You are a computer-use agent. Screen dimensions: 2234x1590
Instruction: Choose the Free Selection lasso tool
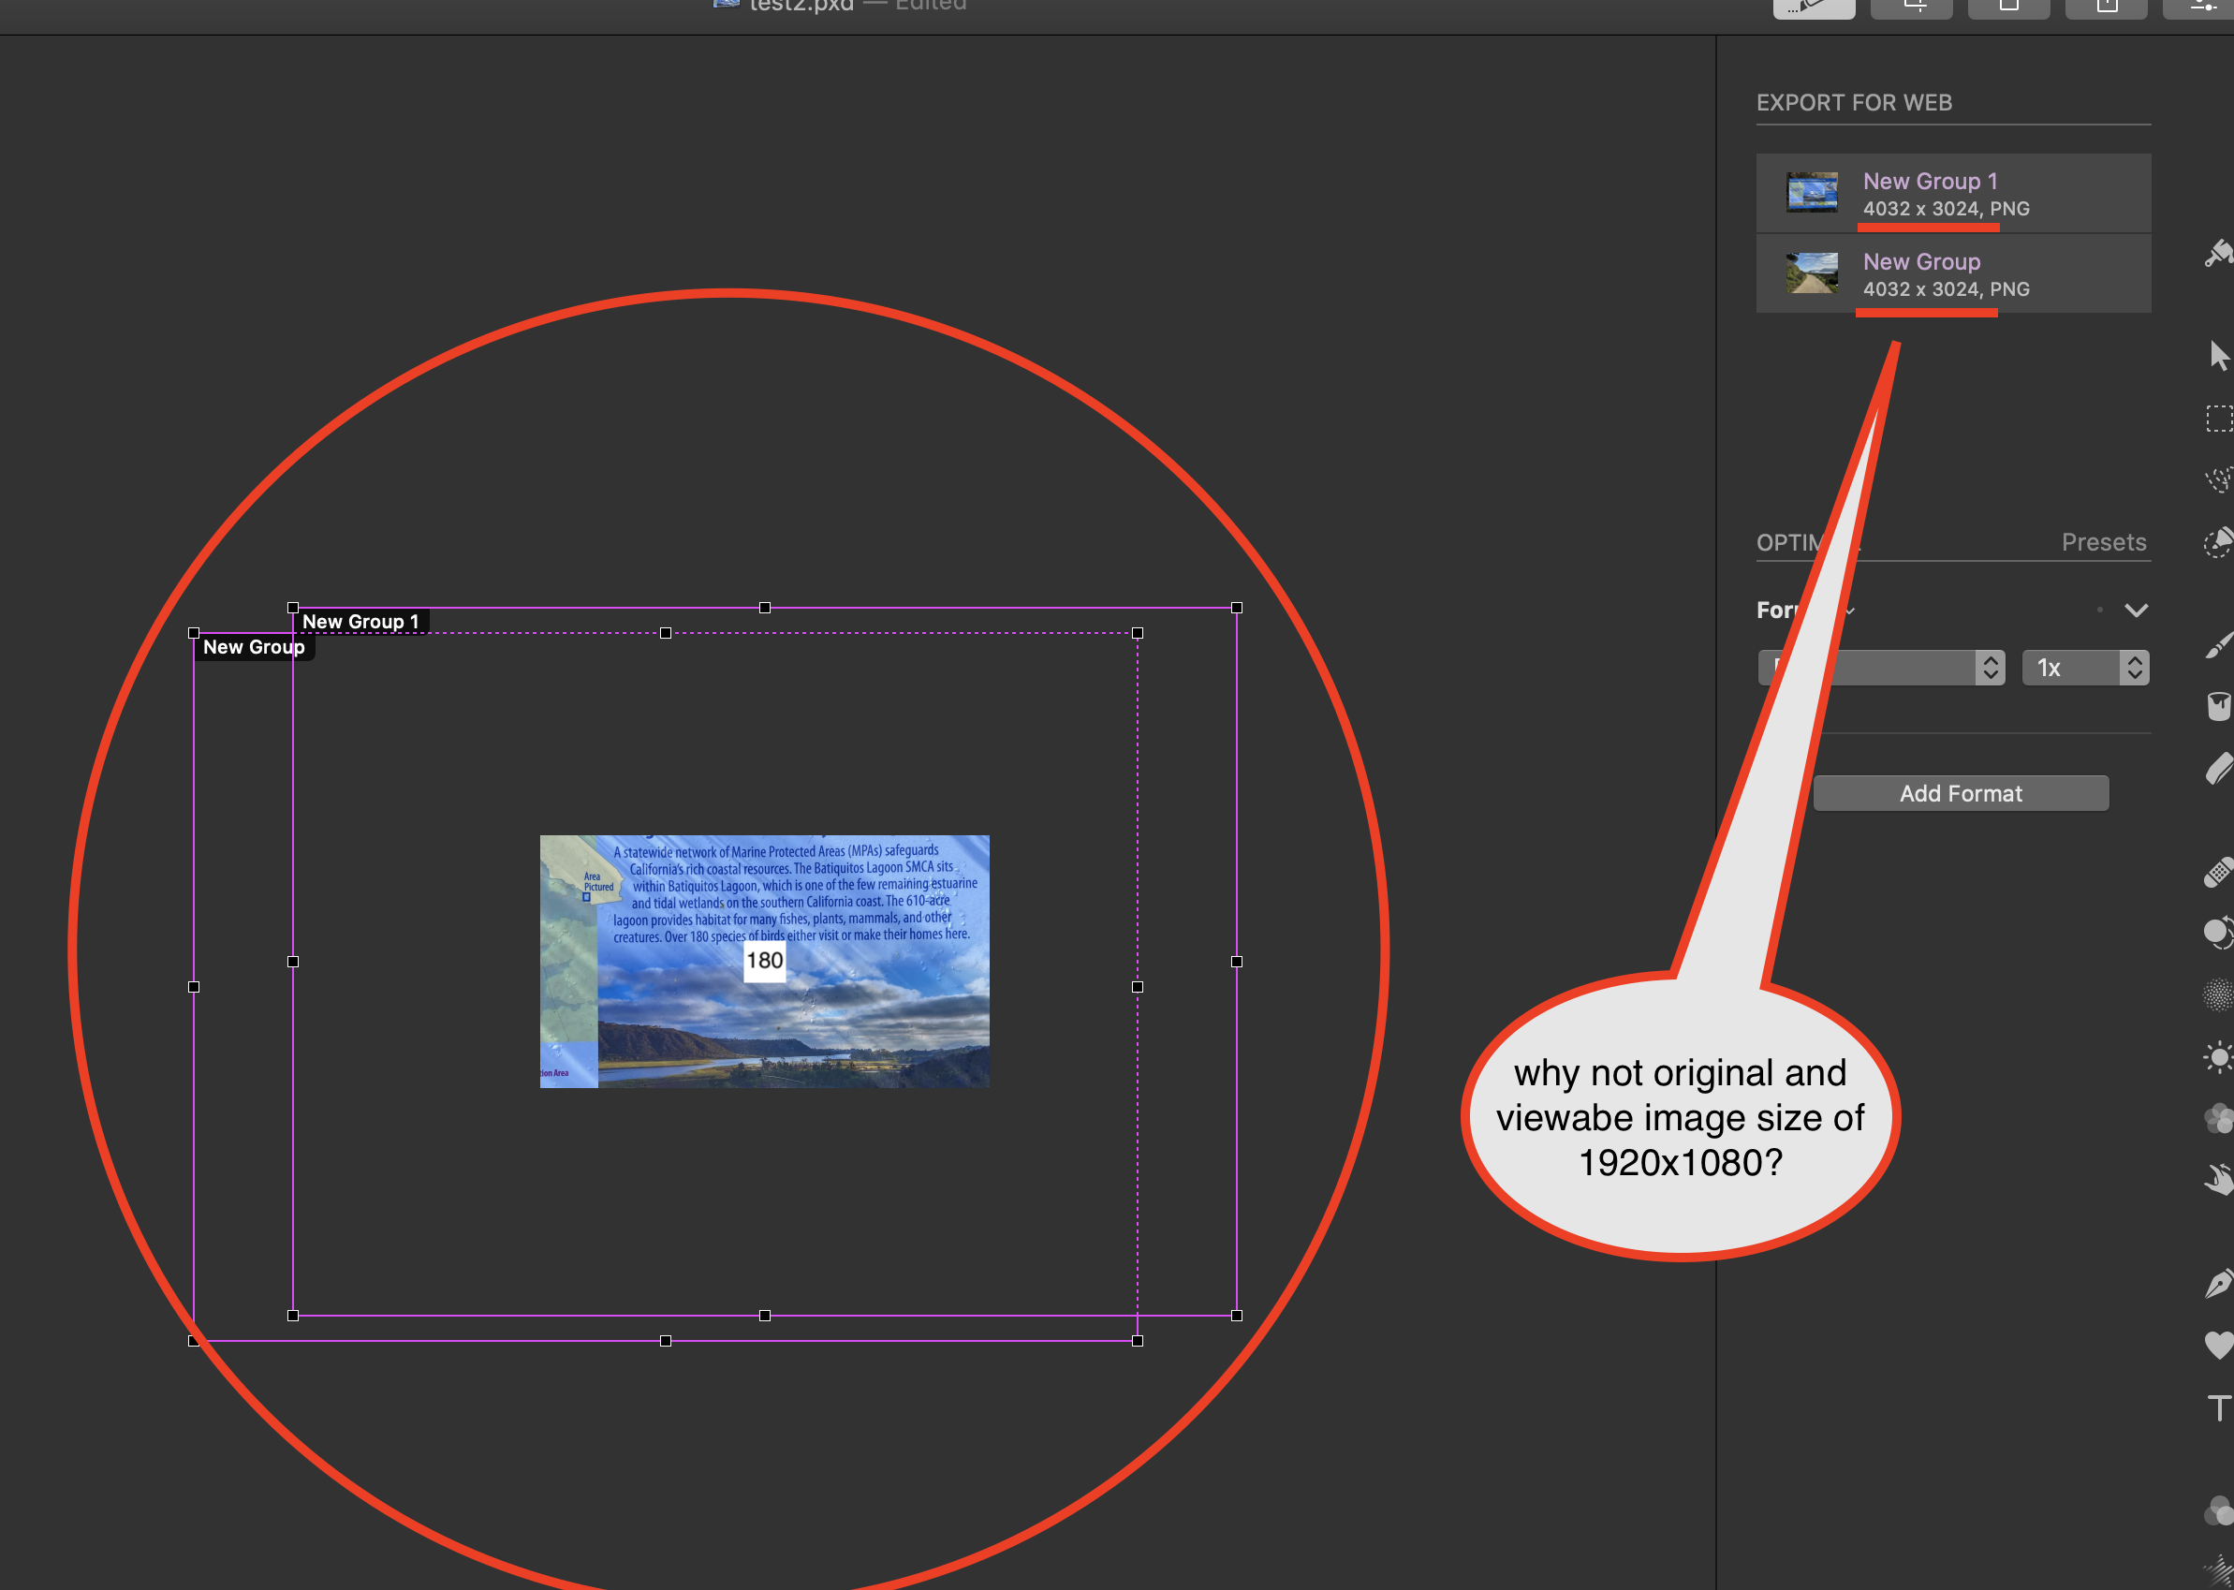pos(2219,480)
